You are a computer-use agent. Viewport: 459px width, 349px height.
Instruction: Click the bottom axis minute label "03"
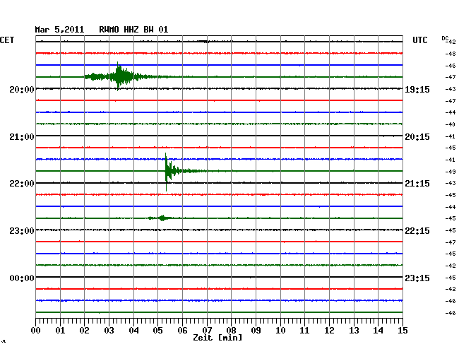point(109,331)
